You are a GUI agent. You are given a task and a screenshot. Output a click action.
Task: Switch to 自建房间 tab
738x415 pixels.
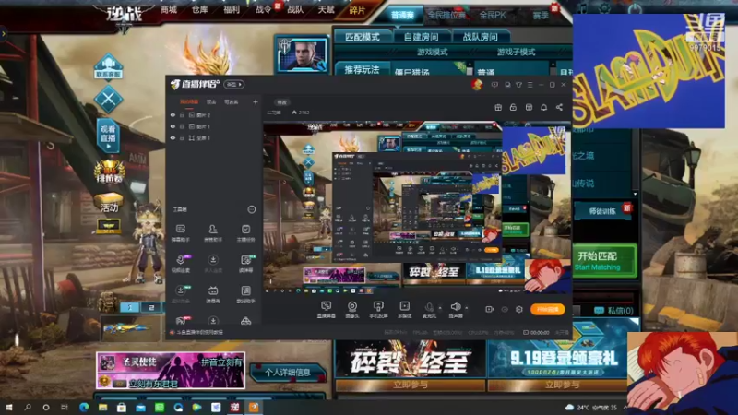[x=422, y=37]
